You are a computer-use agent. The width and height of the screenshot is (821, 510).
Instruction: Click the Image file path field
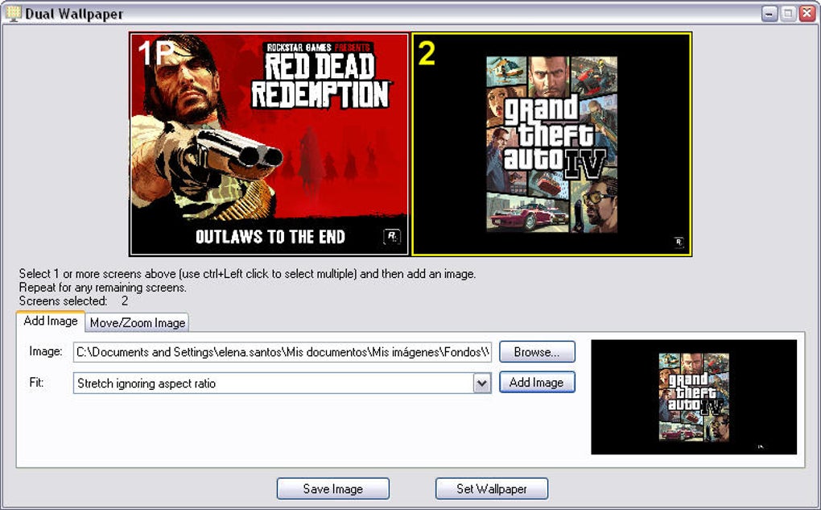tap(283, 352)
